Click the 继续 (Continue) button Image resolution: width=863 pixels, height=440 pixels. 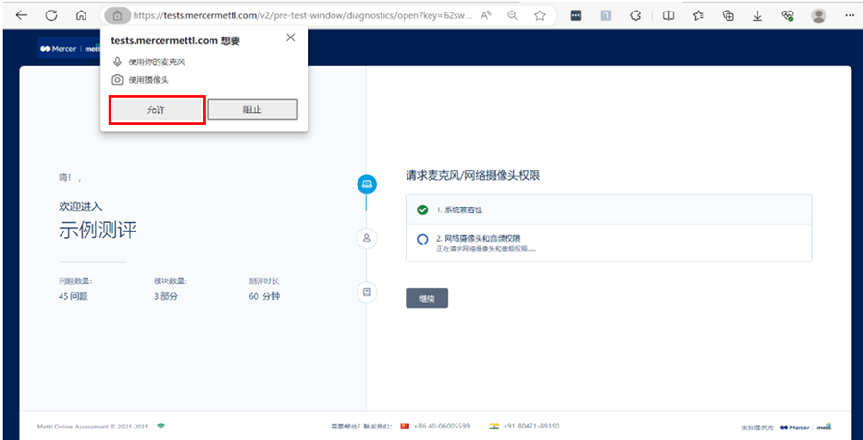(427, 298)
